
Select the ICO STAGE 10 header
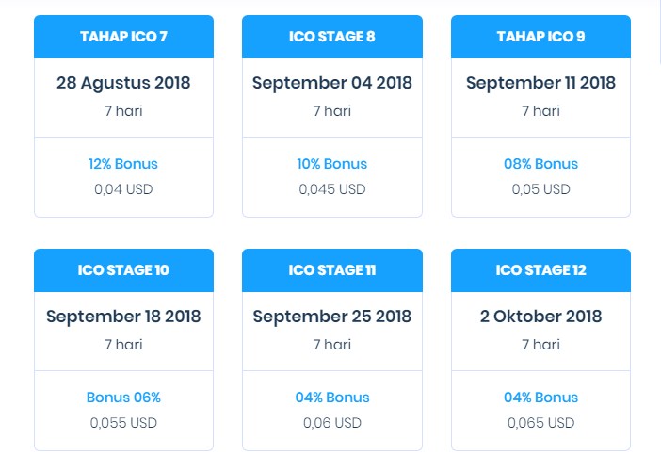pyautogui.click(x=123, y=270)
